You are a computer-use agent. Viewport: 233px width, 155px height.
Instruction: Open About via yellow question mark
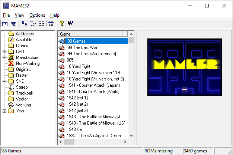point(62,23)
